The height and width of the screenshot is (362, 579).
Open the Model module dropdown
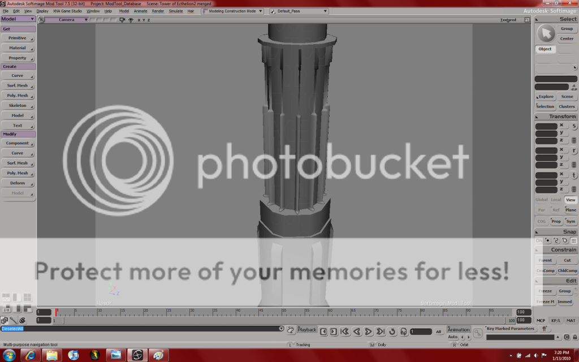pyautogui.click(x=18, y=19)
